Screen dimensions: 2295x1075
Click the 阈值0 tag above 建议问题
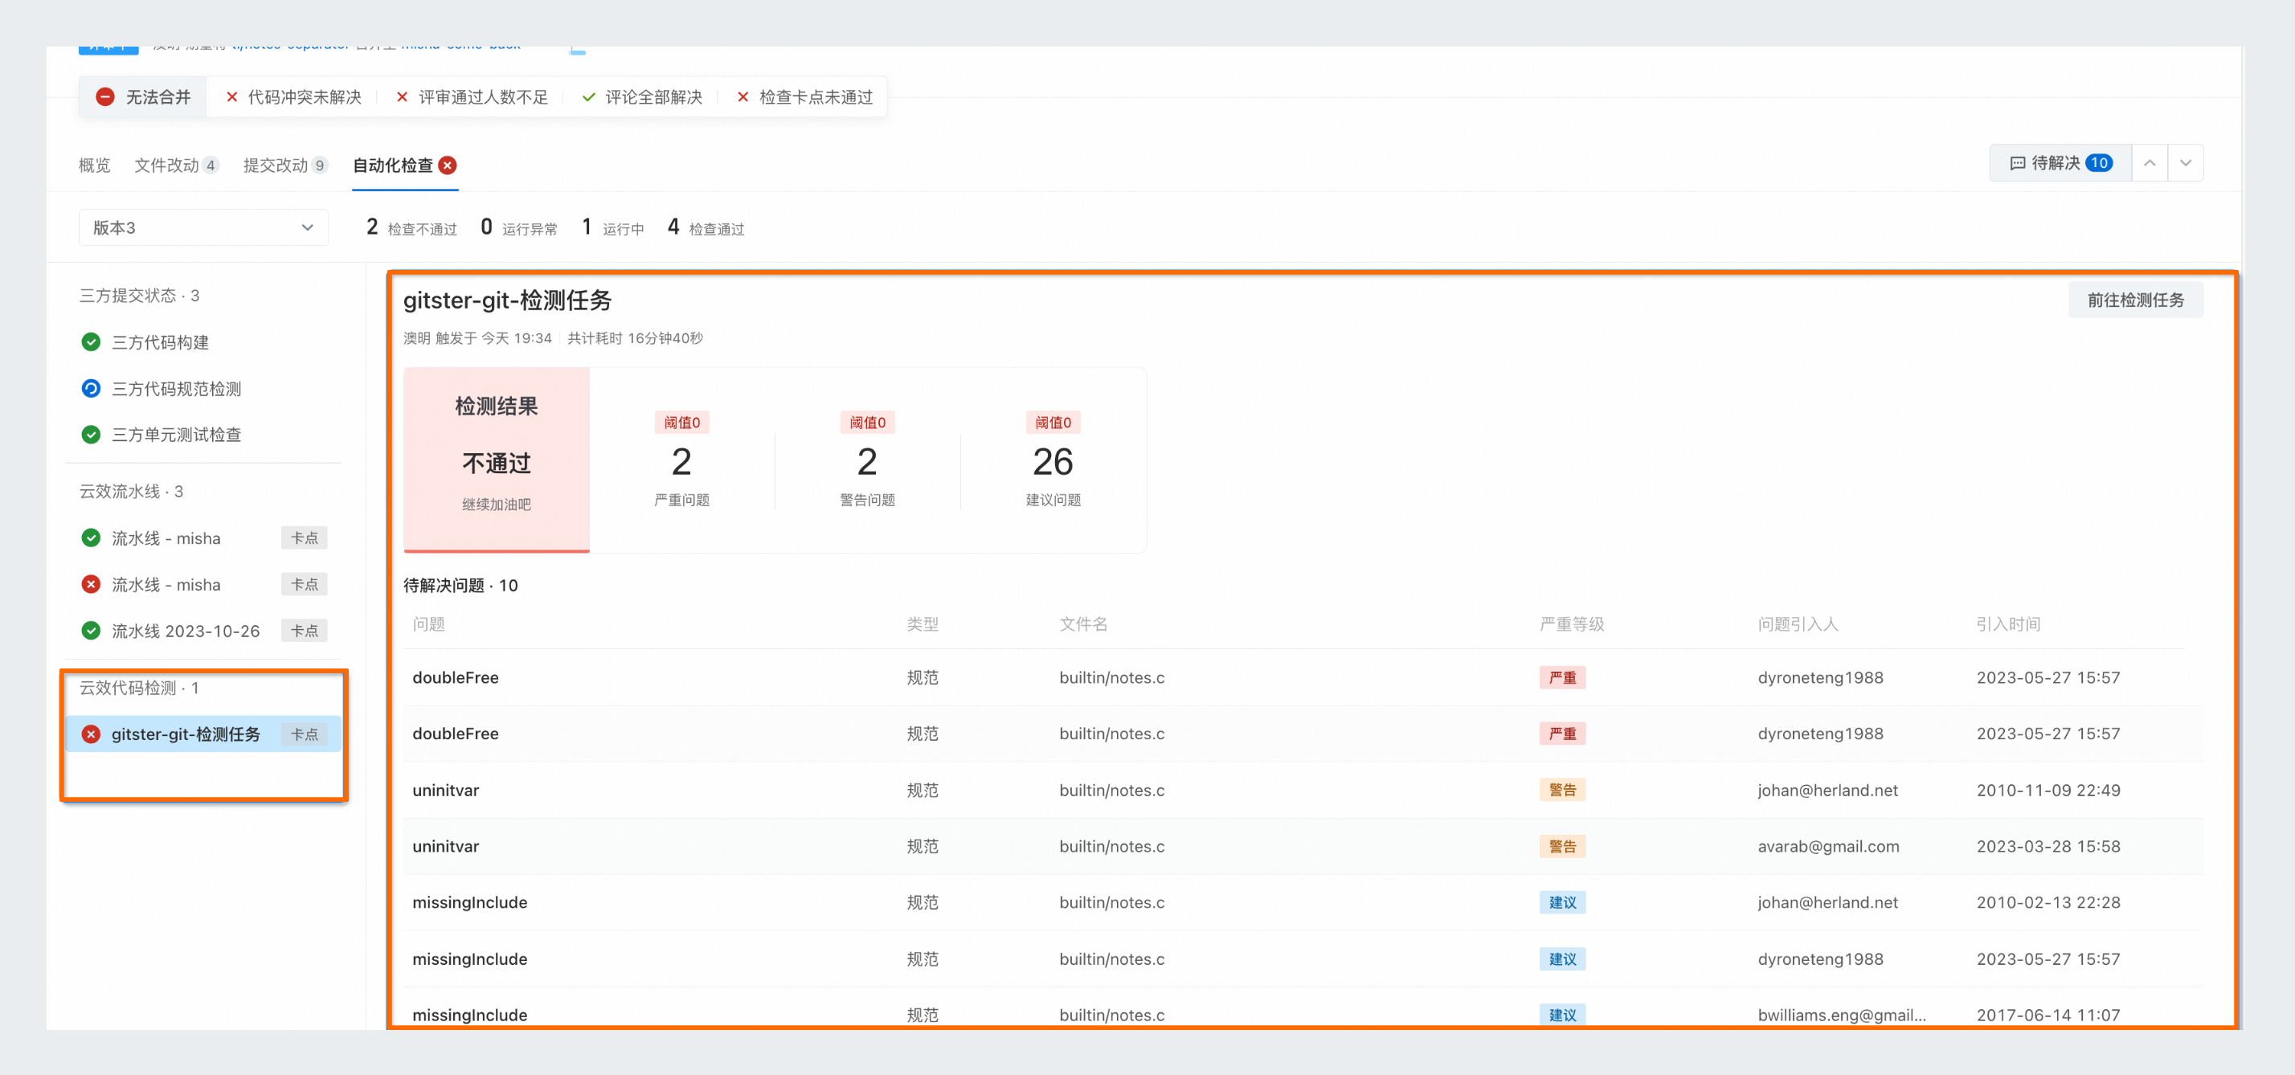coord(1052,422)
